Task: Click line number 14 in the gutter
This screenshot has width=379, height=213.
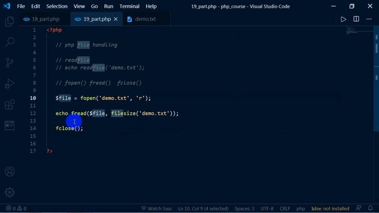Action: click(x=33, y=128)
